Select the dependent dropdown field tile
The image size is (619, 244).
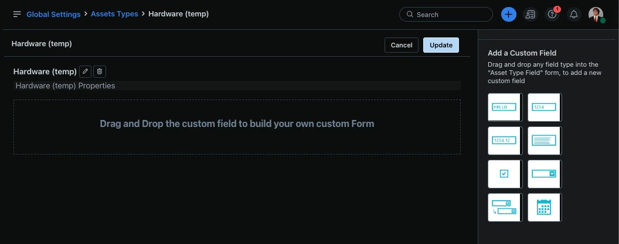505,207
